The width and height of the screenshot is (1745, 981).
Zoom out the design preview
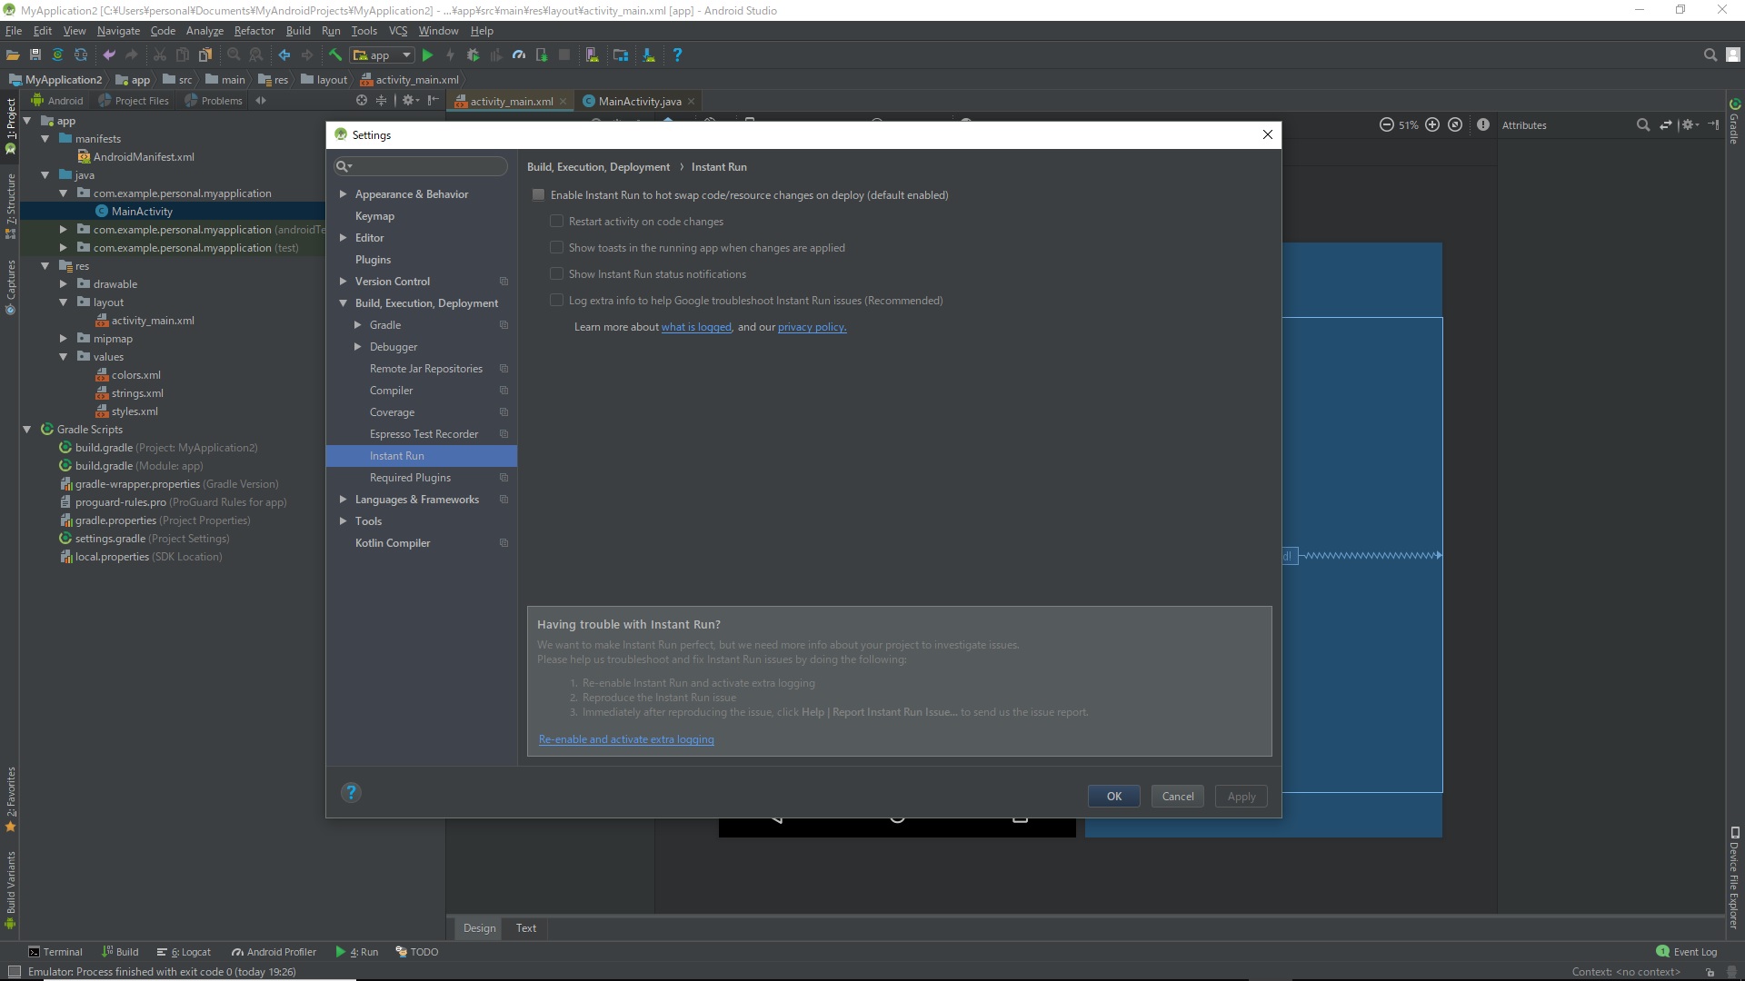tap(1387, 125)
